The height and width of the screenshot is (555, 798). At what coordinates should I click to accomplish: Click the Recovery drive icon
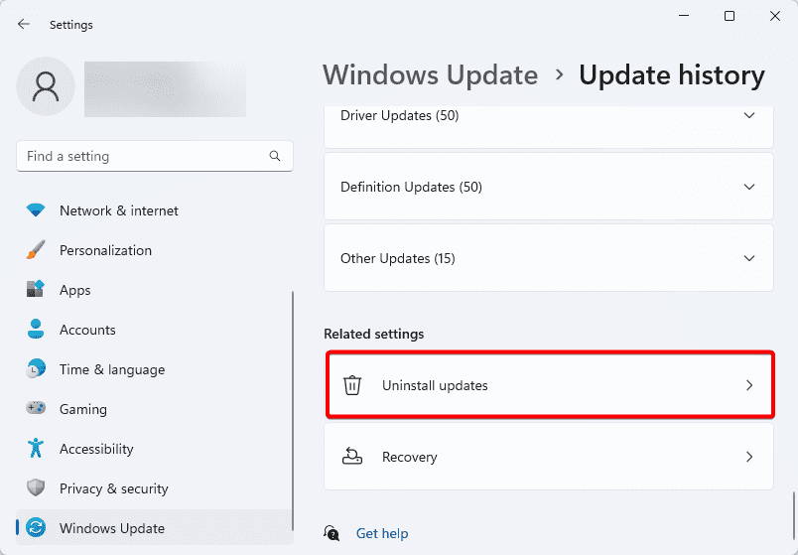point(352,457)
